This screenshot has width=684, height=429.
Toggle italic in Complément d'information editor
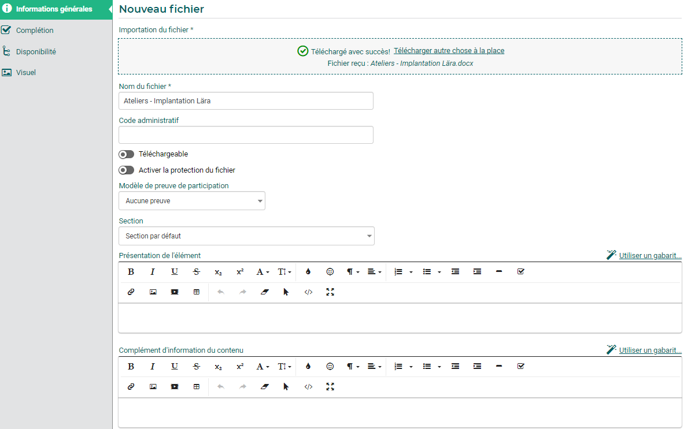click(153, 366)
